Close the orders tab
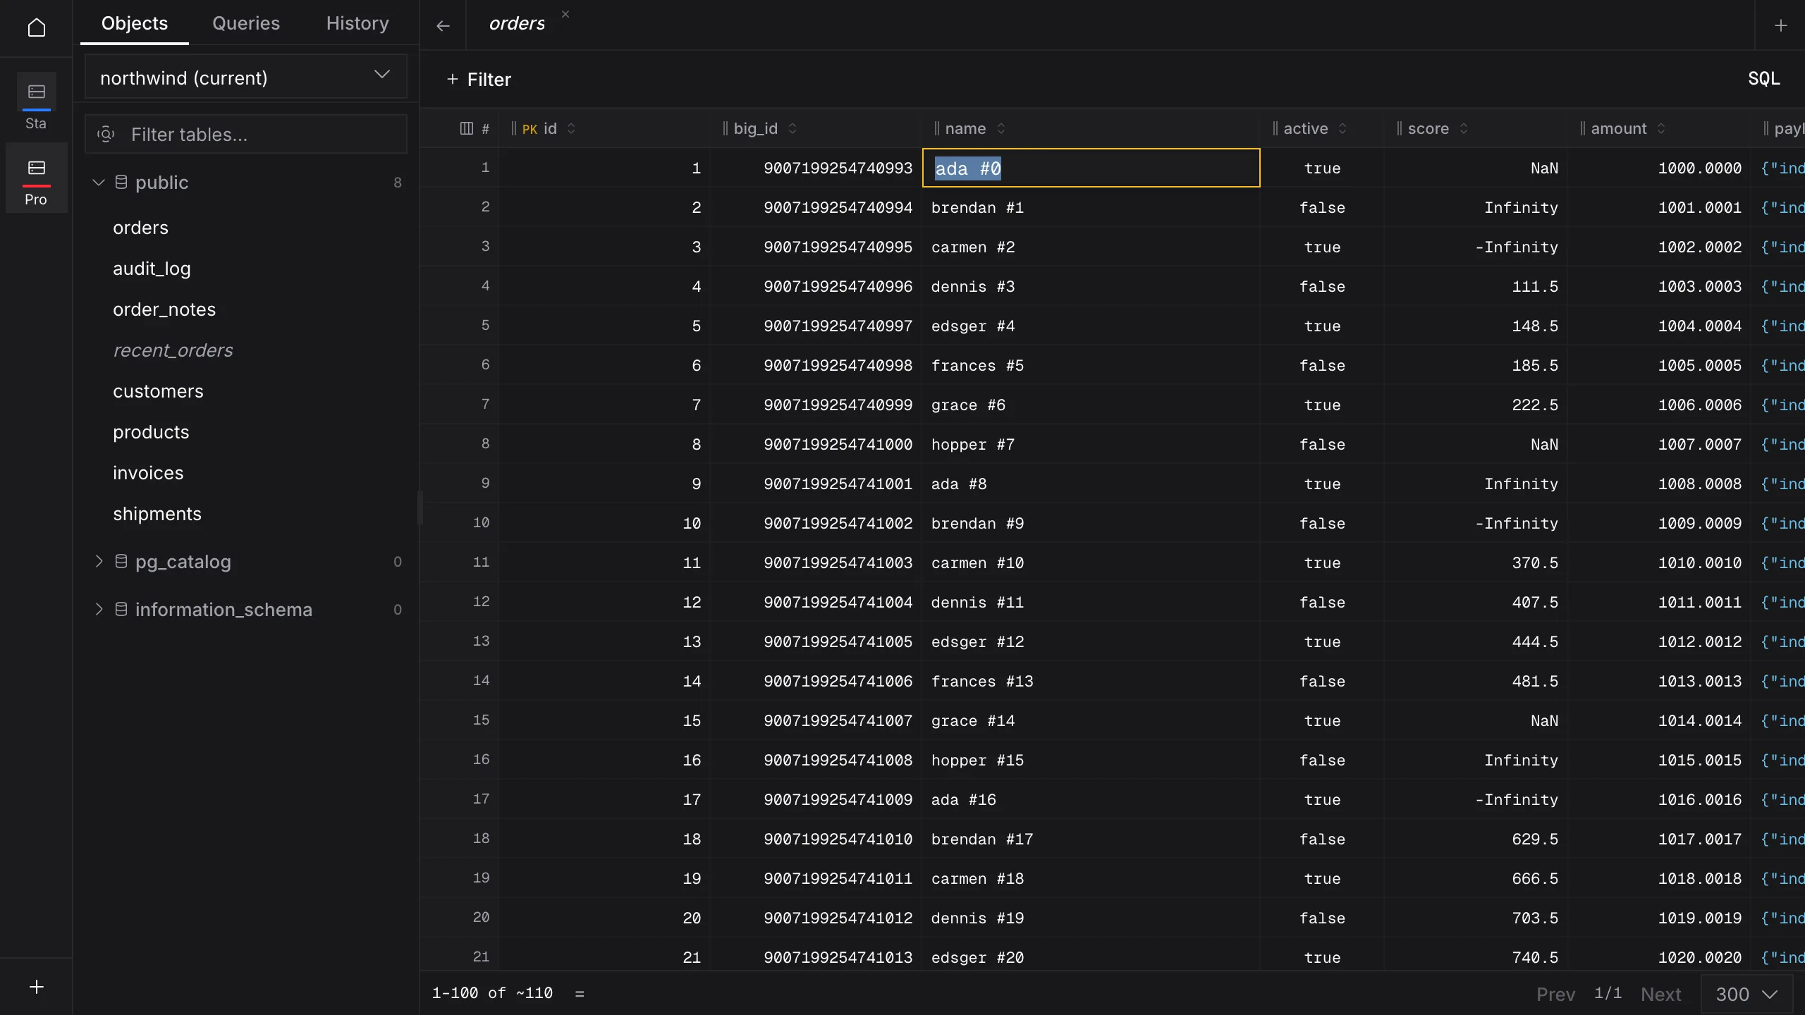The image size is (1805, 1015). click(x=565, y=14)
